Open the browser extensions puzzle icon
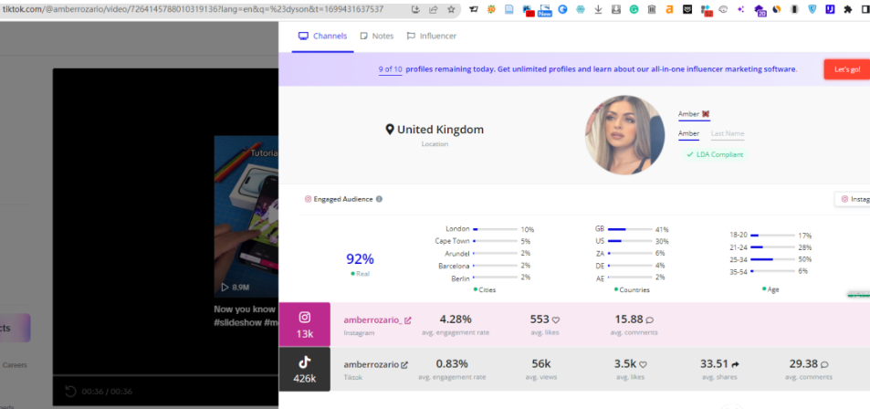 tap(848, 10)
